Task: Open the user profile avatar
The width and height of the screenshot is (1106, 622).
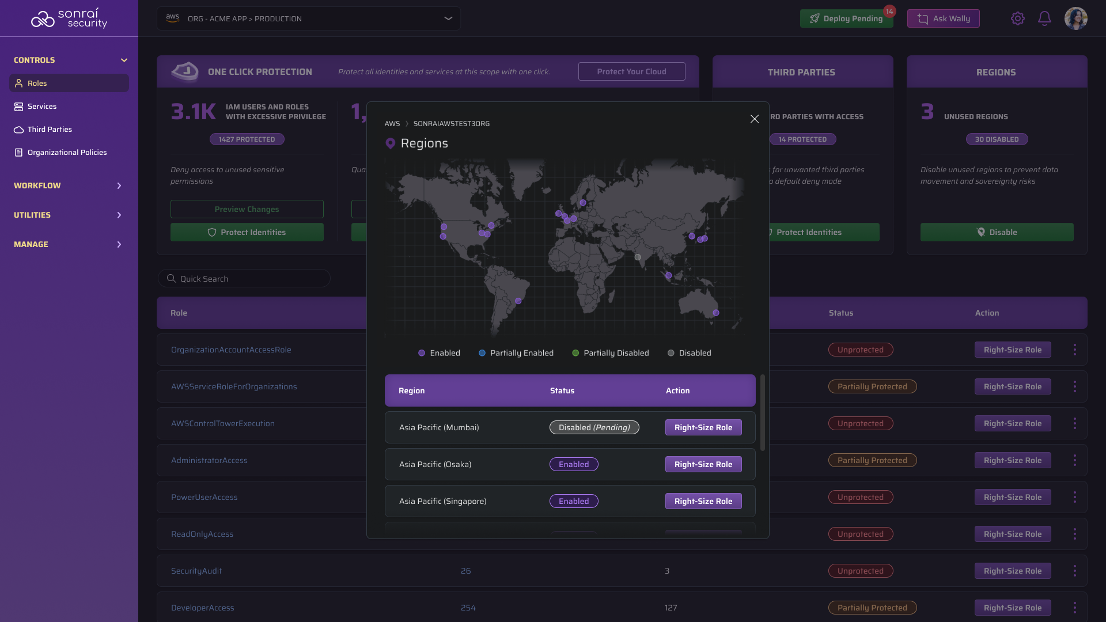Action: tap(1075, 18)
